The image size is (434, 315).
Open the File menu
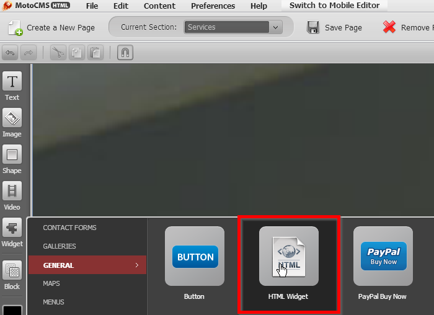pyautogui.click(x=92, y=6)
